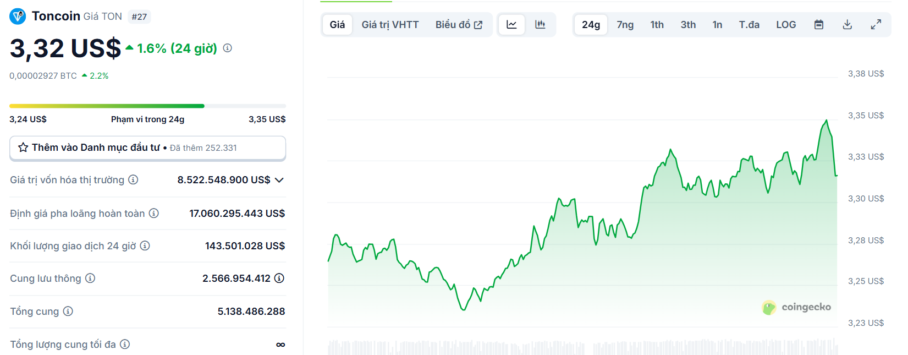Click the 5.138.486.288 total supply value
This screenshot has height=355, width=908.
click(251, 312)
